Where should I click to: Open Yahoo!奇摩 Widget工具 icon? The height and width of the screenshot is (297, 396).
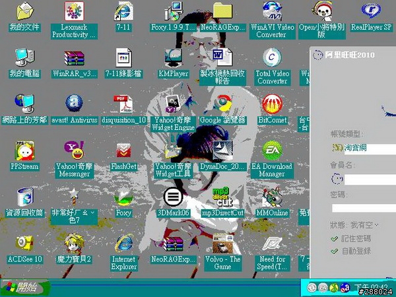click(x=173, y=150)
